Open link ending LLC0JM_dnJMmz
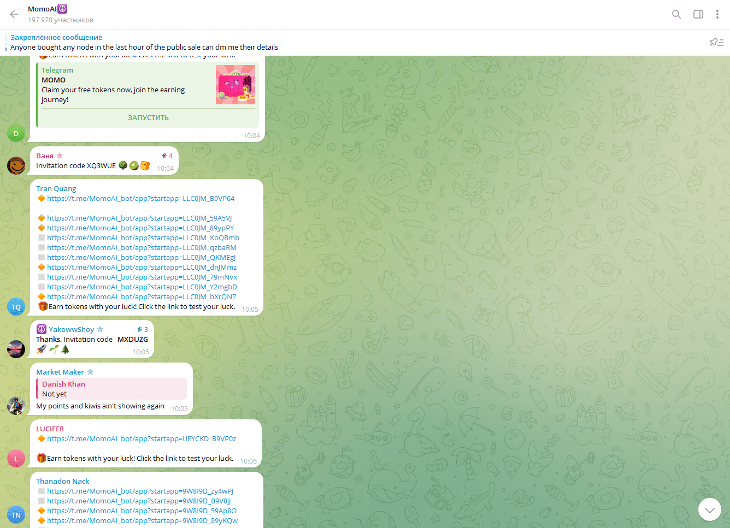Screen dimensions: 730x528 [x=142, y=267]
